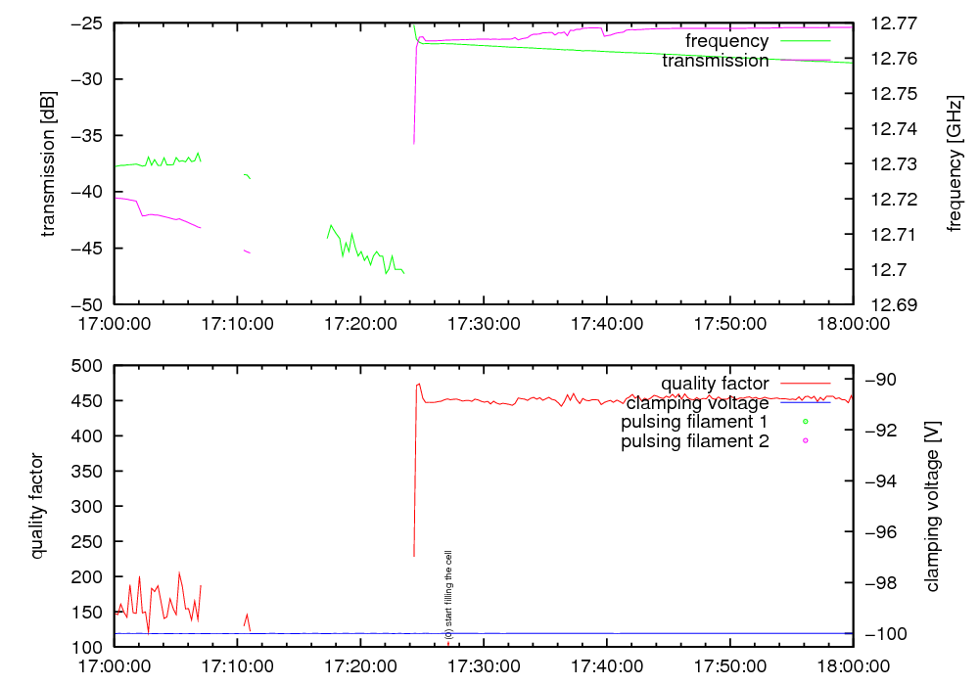Viewport: 979px width, 685px height.
Task: Click the 'quality factor' legend text
Action: pos(714,383)
